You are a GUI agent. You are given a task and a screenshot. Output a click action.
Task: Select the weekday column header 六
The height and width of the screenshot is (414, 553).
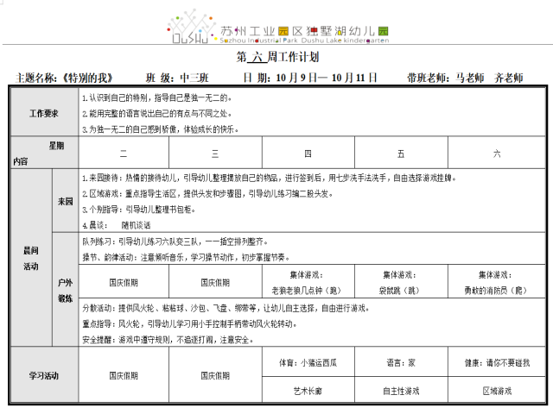point(496,154)
